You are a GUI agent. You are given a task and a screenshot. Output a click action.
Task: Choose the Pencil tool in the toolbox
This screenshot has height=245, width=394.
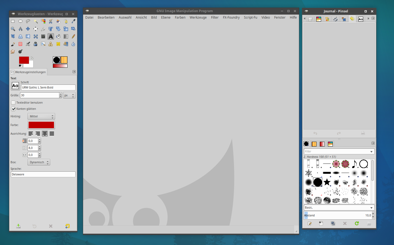tap(73, 36)
